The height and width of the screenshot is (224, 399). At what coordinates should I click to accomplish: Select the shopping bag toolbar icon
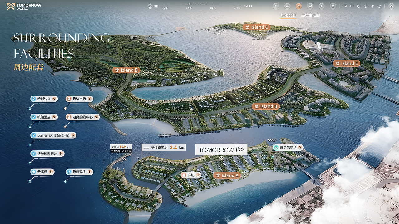point(287,6)
